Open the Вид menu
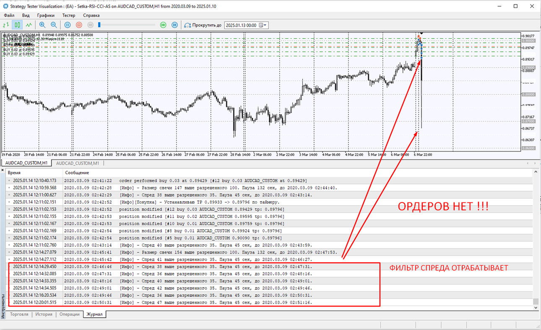The image size is (541, 330). pos(26,15)
